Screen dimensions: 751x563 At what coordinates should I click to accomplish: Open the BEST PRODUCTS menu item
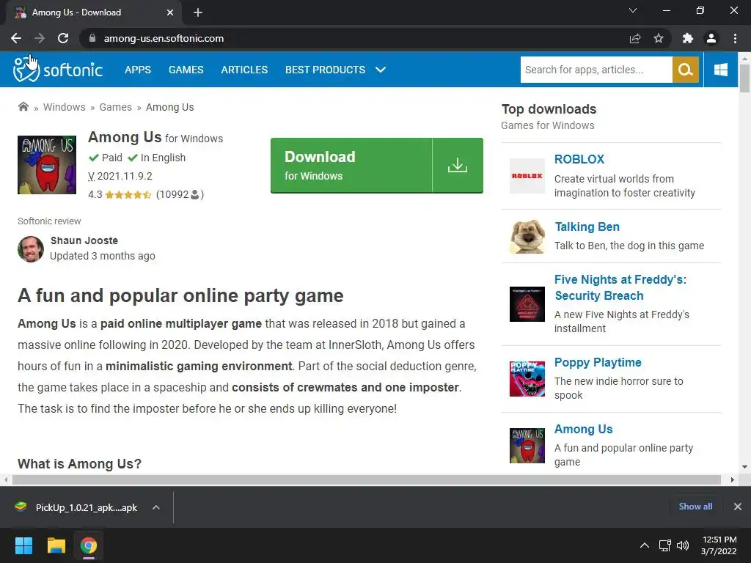click(325, 70)
